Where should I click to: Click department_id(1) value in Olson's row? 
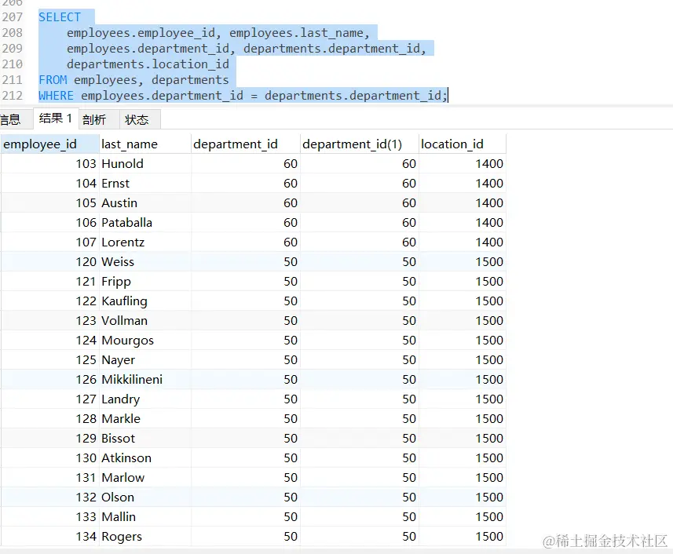click(x=359, y=498)
